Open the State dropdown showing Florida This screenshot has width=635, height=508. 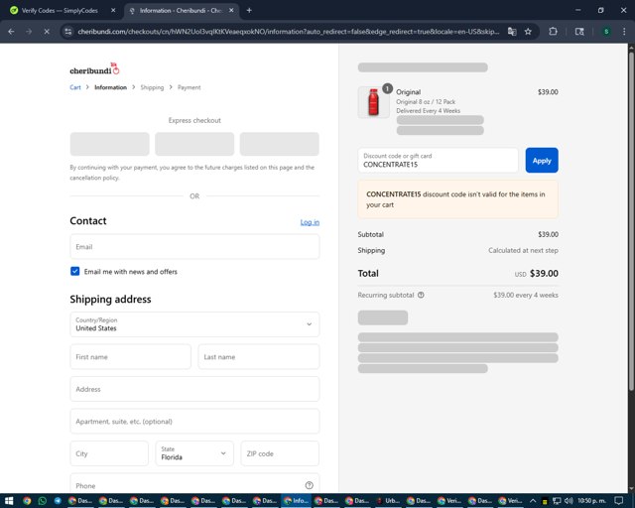pyautogui.click(x=194, y=453)
